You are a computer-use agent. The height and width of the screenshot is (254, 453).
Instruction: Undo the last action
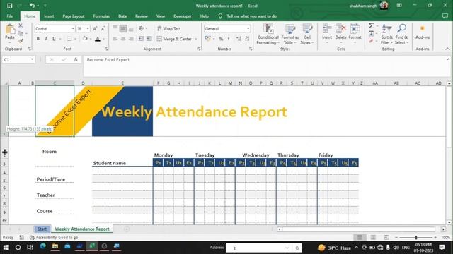click(32, 6)
